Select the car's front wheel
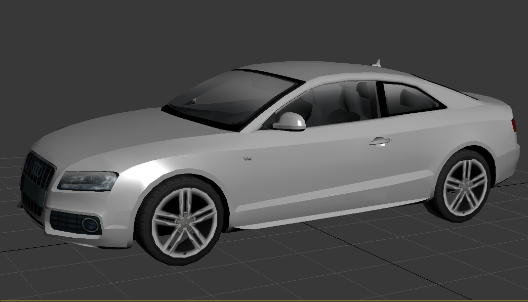 pyautogui.click(x=180, y=220)
